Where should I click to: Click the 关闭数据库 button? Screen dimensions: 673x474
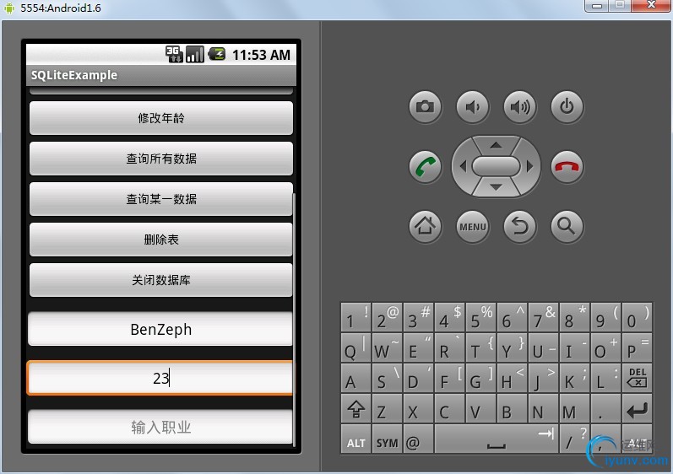[161, 280]
